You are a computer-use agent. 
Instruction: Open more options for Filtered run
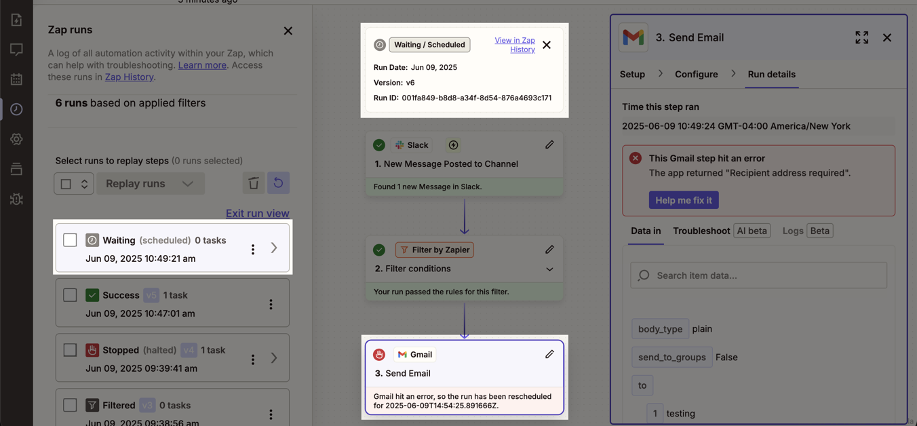click(x=271, y=414)
